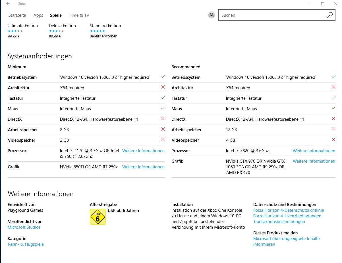Open the Startseite tab

pos(17,15)
